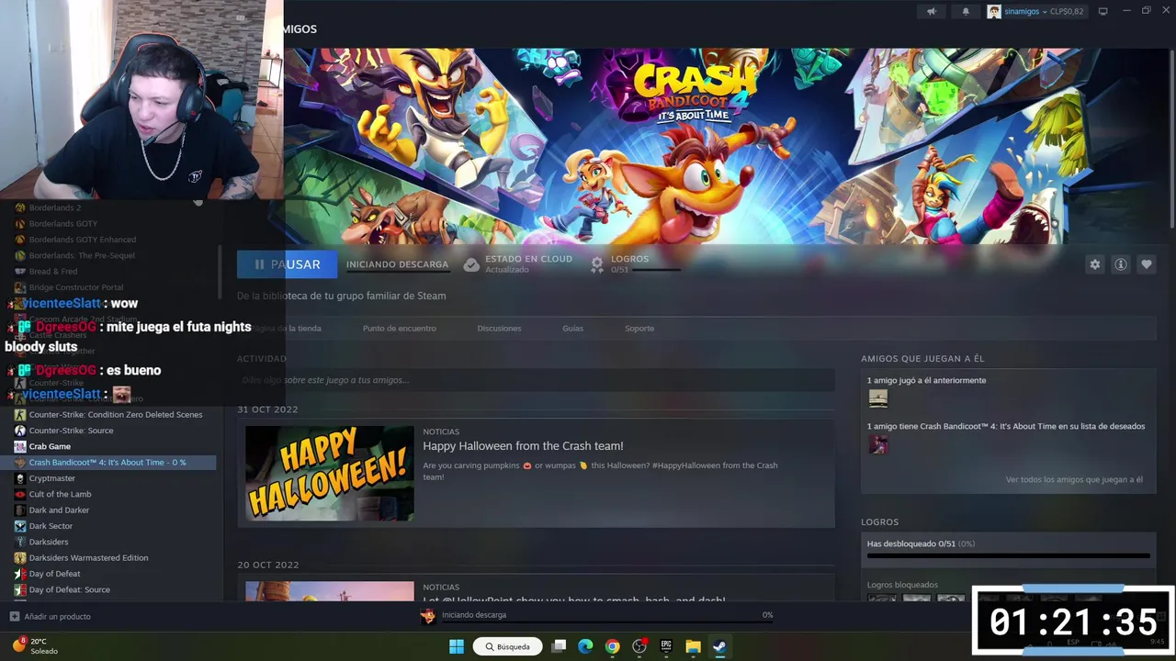The height and width of the screenshot is (661, 1176).
Task: Click avatar of friend with wishlisted game
Action: pos(878,443)
